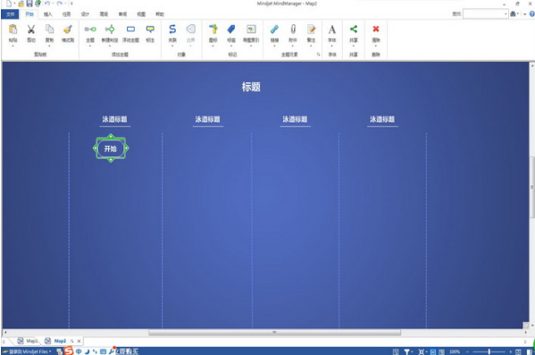The width and height of the screenshot is (535, 355).
Task: Save the map with floppy disk icon
Action: 29,4
